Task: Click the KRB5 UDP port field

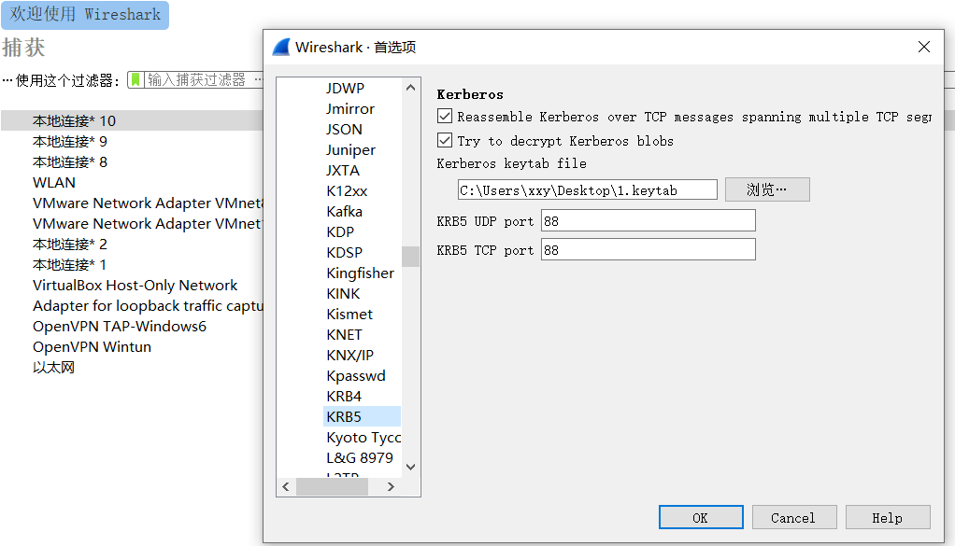Action: pyautogui.click(x=647, y=221)
